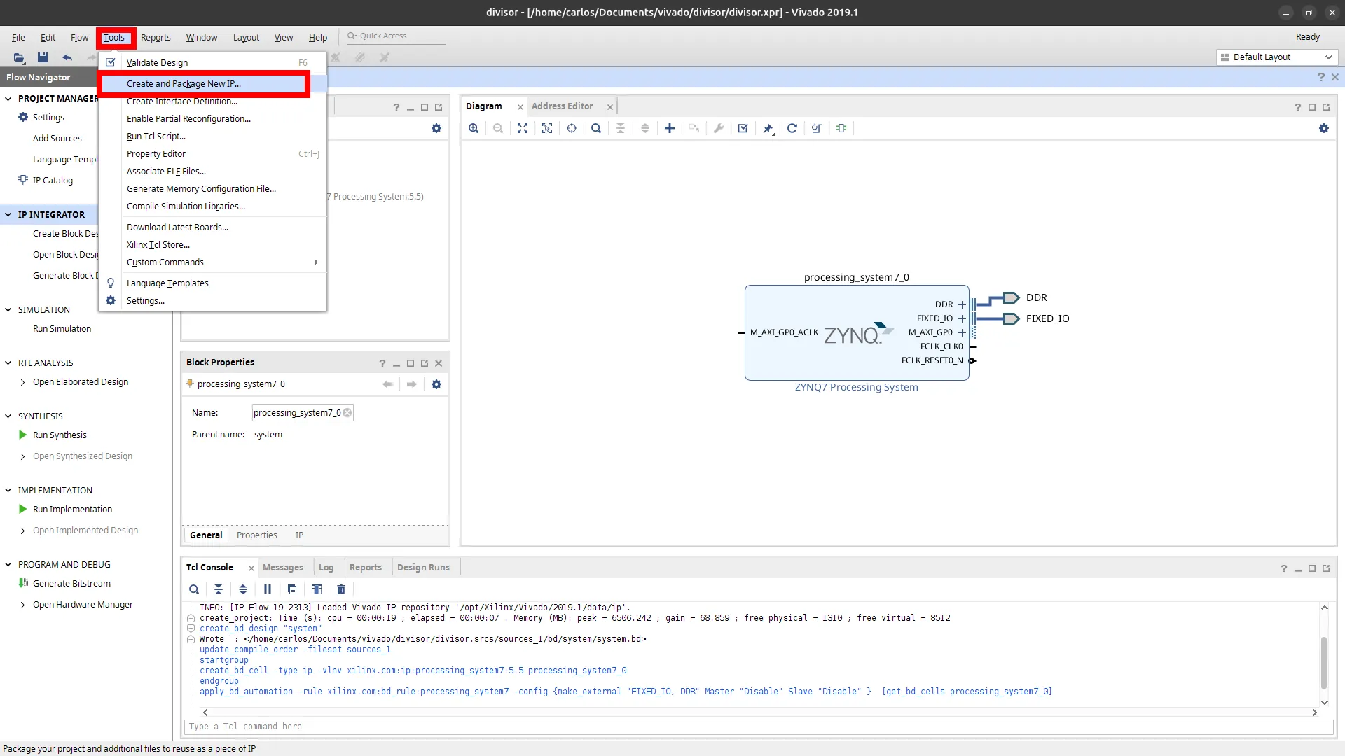Viewport: 1345px width, 756px height.
Task: Click the Undo arrow in main toolbar
Action: point(67,57)
